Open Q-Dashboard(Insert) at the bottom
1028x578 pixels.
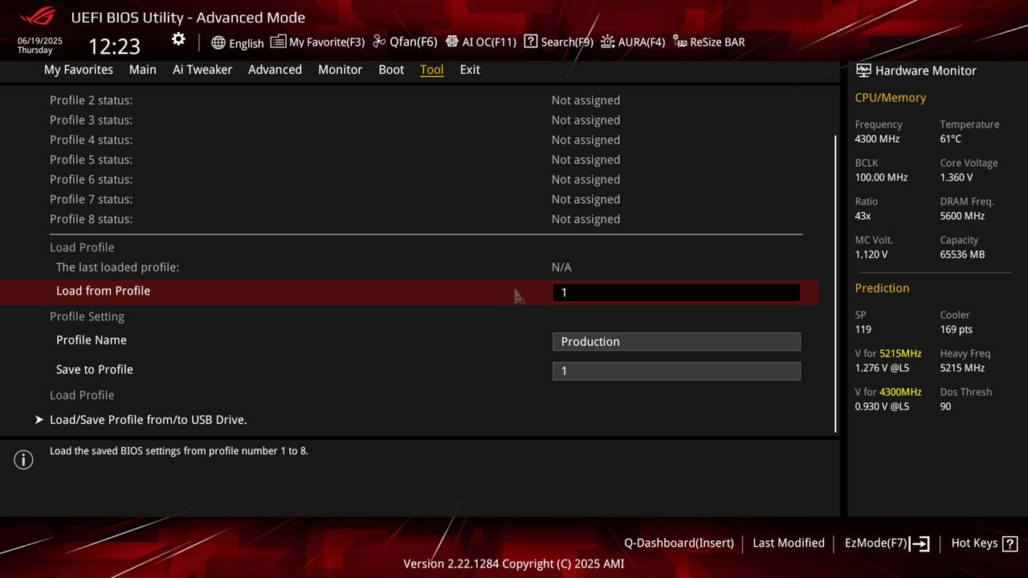tap(679, 543)
